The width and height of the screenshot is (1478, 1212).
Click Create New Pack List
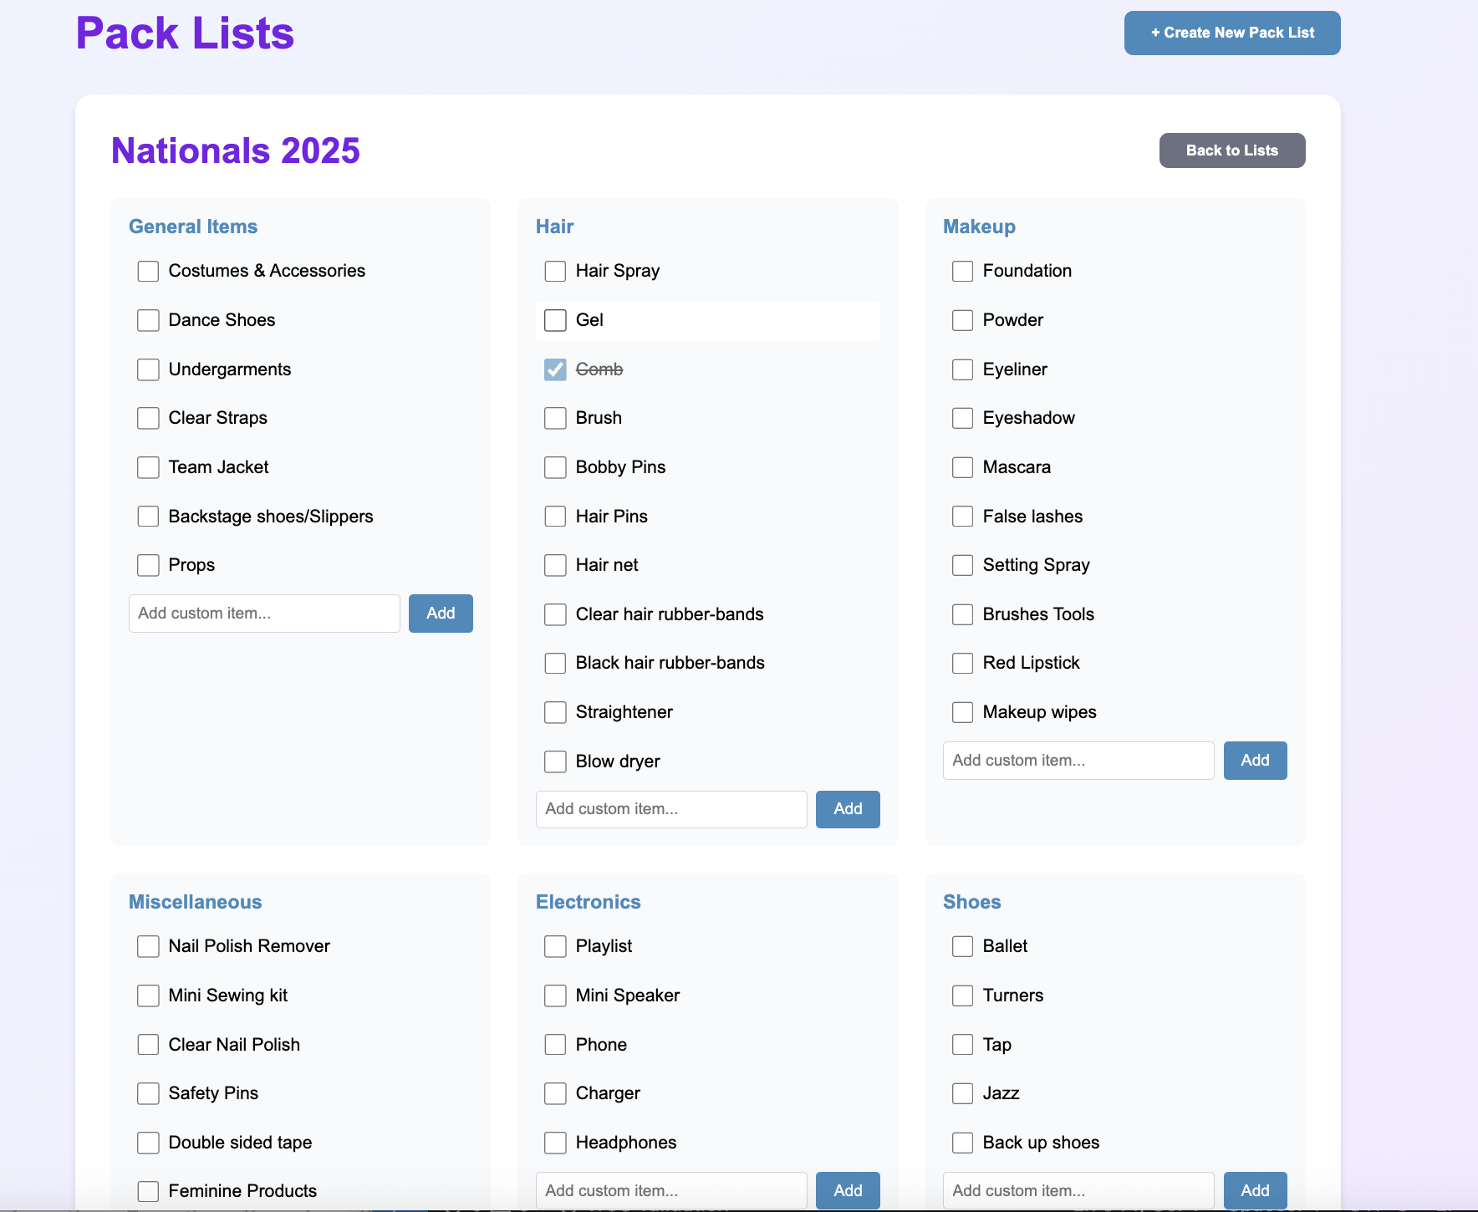tap(1231, 33)
